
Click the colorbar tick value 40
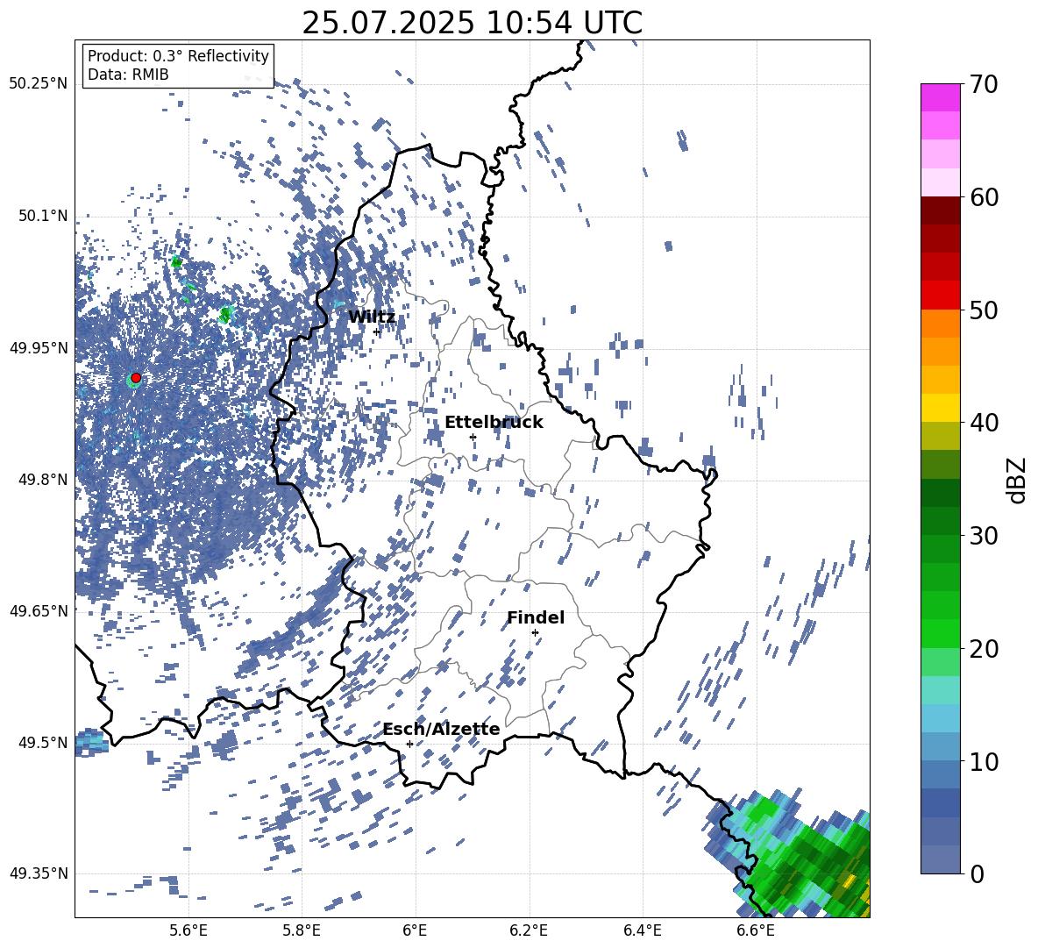(x=984, y=423)
